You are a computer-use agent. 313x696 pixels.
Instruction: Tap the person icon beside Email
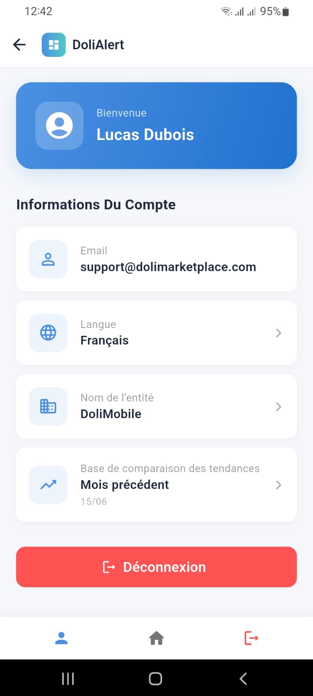(48, 259)
